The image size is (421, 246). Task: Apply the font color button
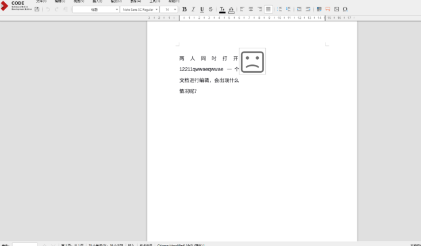222,10
